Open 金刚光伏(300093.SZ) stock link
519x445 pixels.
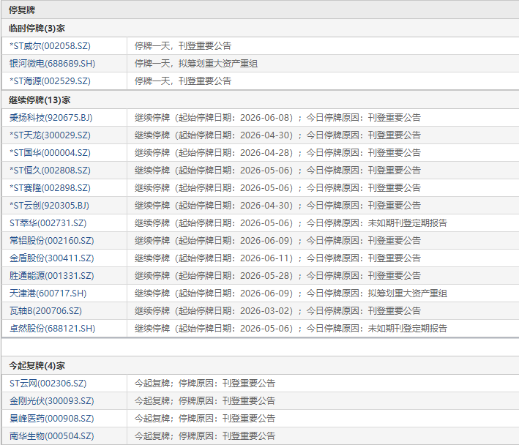(52, 400)
